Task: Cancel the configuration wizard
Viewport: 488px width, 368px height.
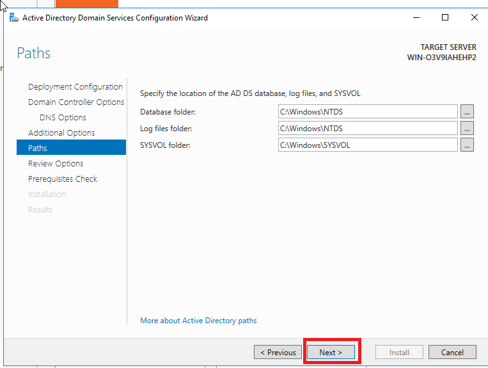Action: point(452,352)
